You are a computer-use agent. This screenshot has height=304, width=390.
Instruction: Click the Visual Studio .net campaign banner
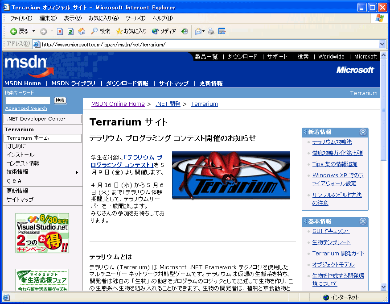coord(42,233)
